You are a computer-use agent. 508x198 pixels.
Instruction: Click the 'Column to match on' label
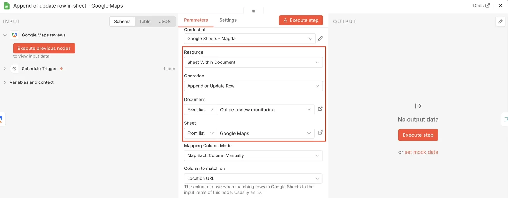204,168
